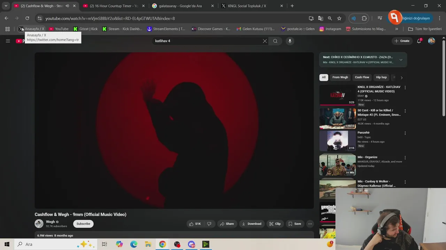Click the Share button
The image size is (446, 250).
tap(226, 224)
